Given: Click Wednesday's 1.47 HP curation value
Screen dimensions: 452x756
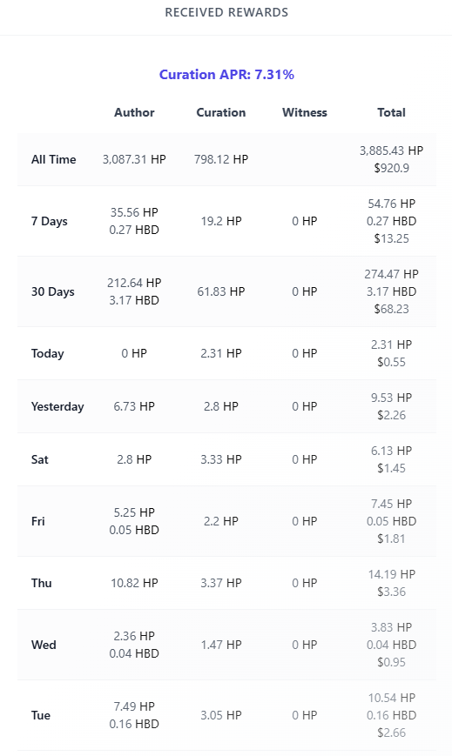Looking at the screenshot, I should point(221,645).
